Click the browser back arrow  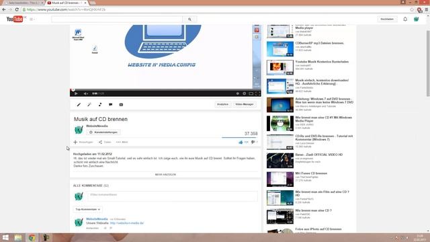tap(4, 9)
